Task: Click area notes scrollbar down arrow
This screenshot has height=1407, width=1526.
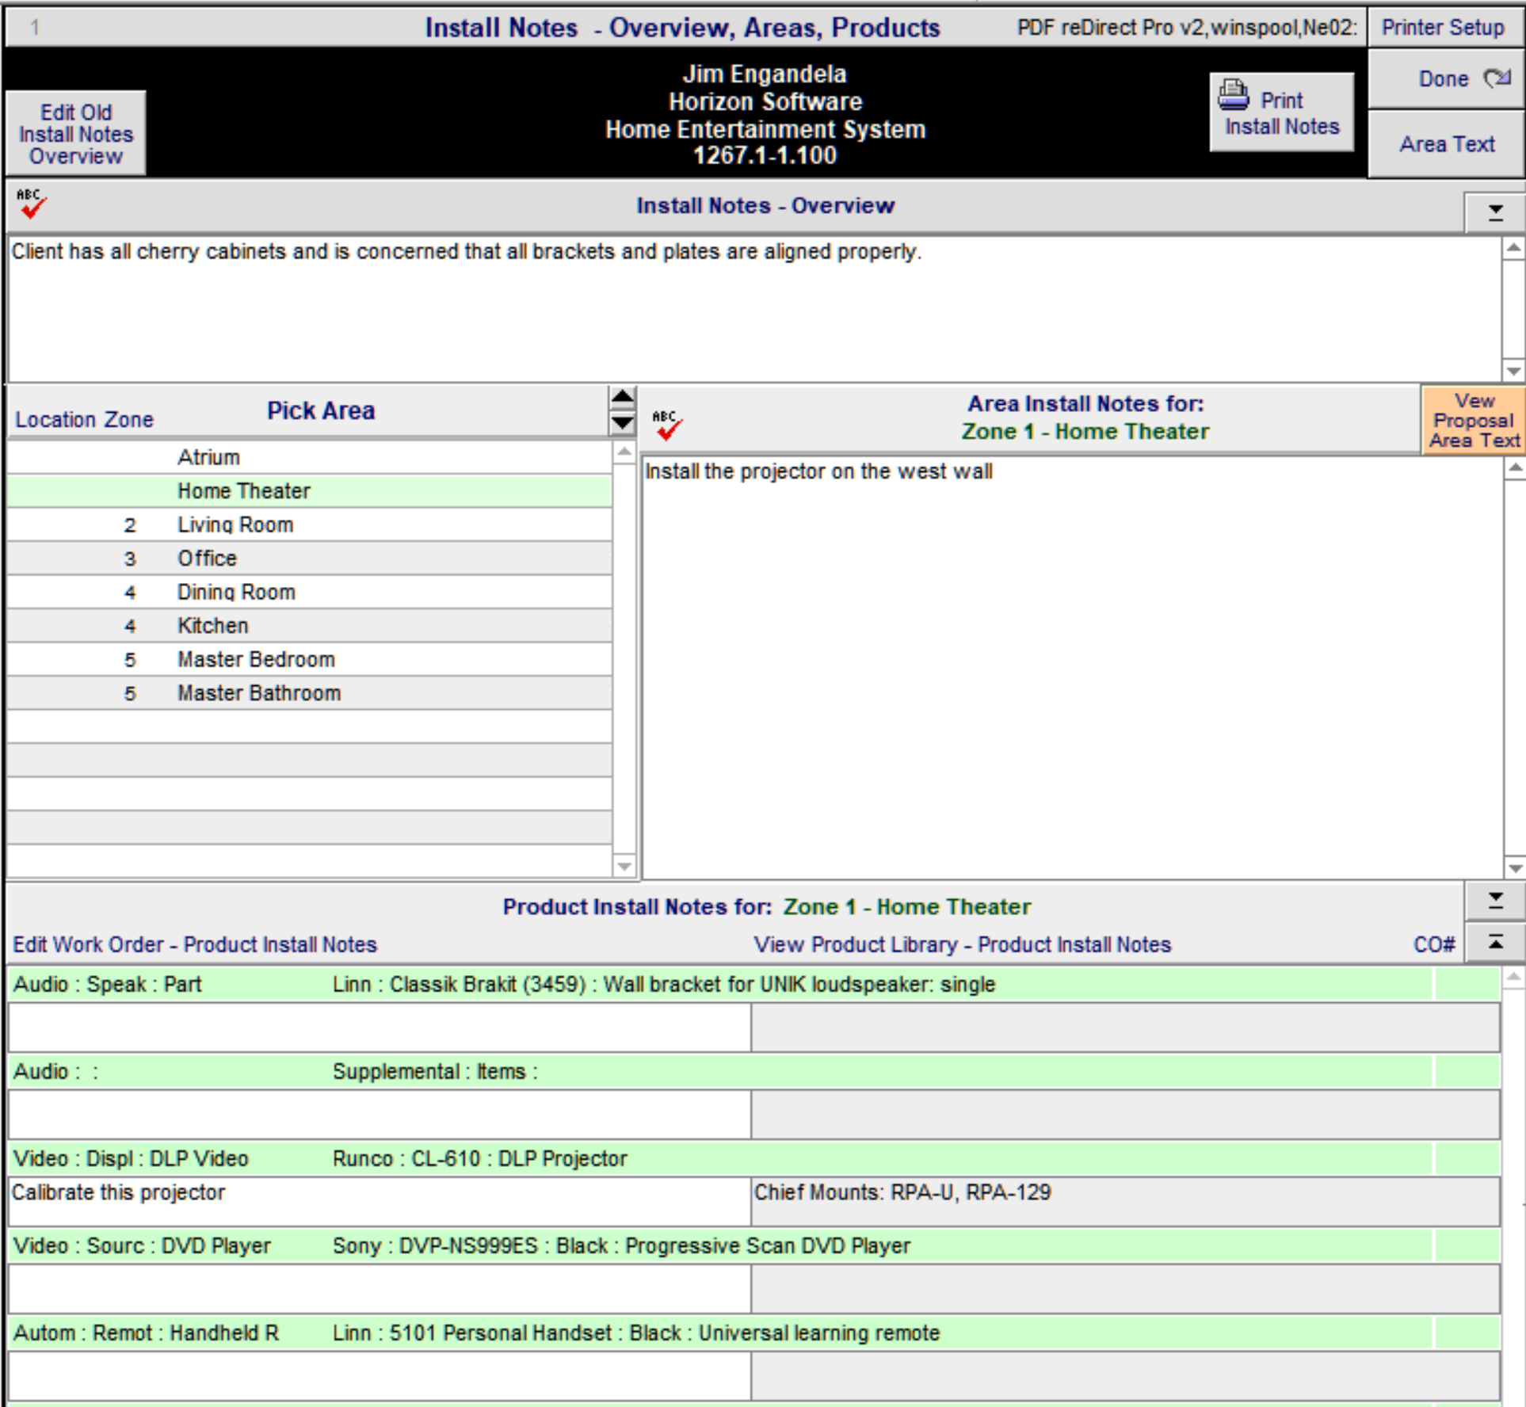Action: coord(1515,867)
